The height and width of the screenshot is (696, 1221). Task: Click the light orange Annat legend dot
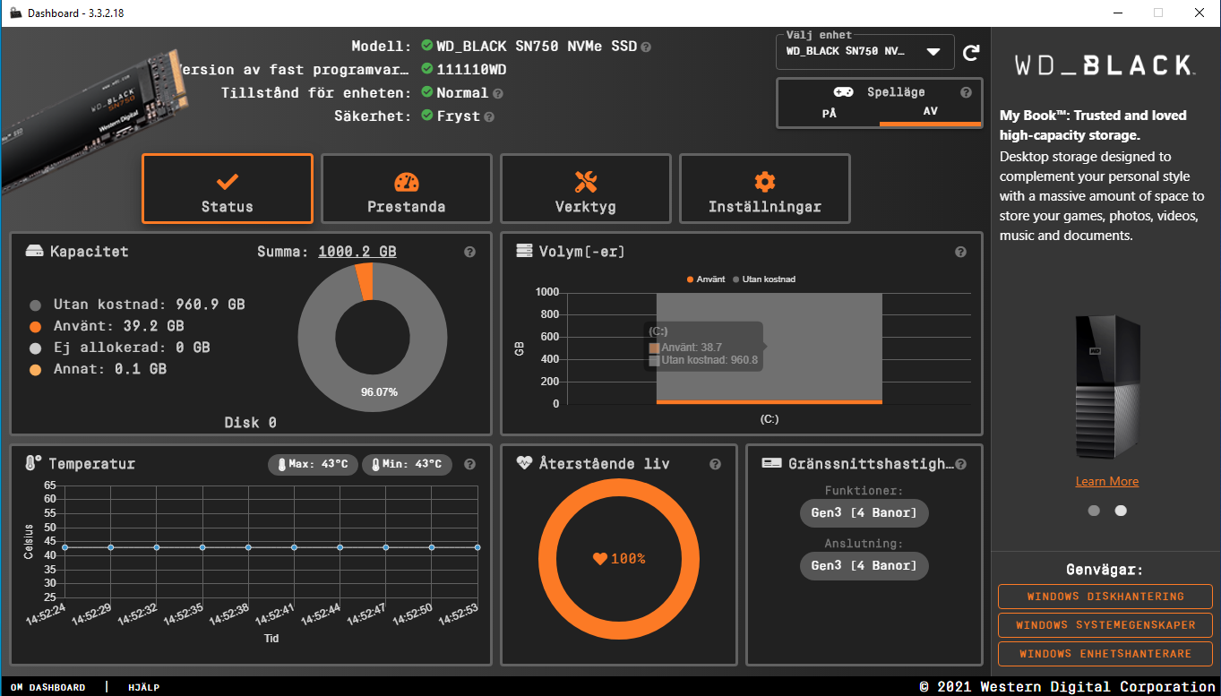[36, 370]
